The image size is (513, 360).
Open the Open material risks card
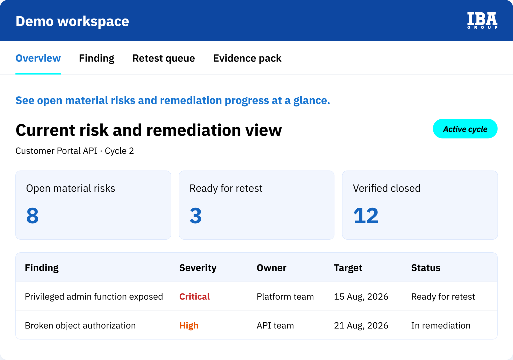[93, 205]
